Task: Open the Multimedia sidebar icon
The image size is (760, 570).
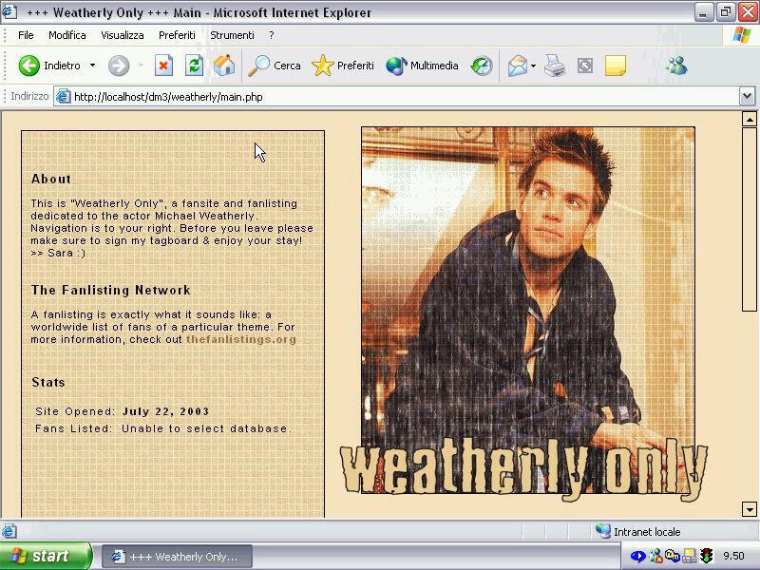Action: click(393, 66)
